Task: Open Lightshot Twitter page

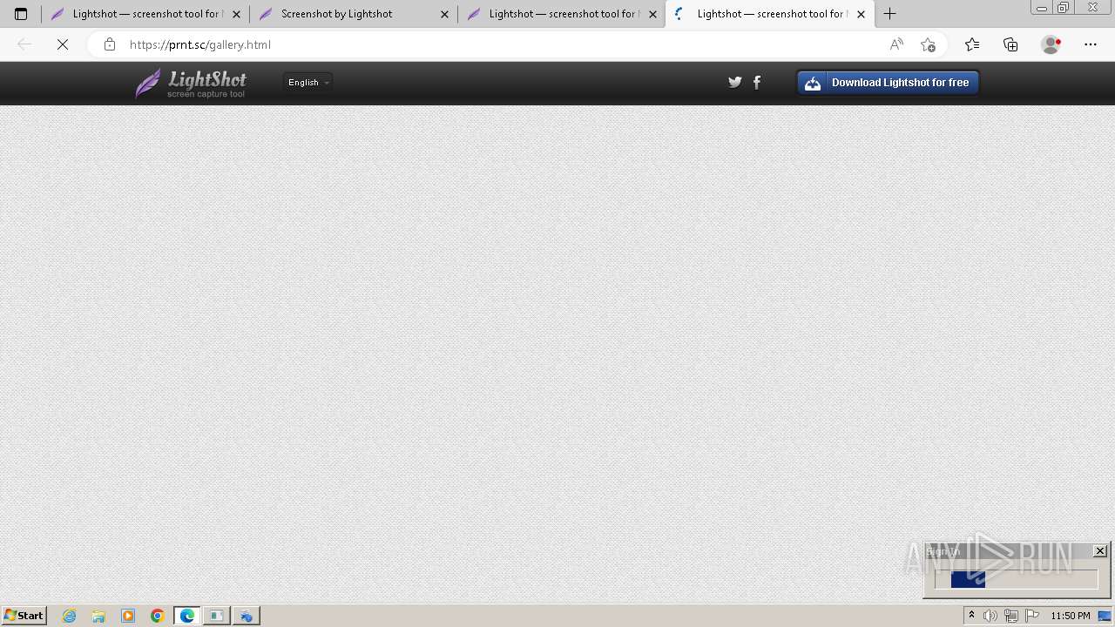Action: coord(735,83)
